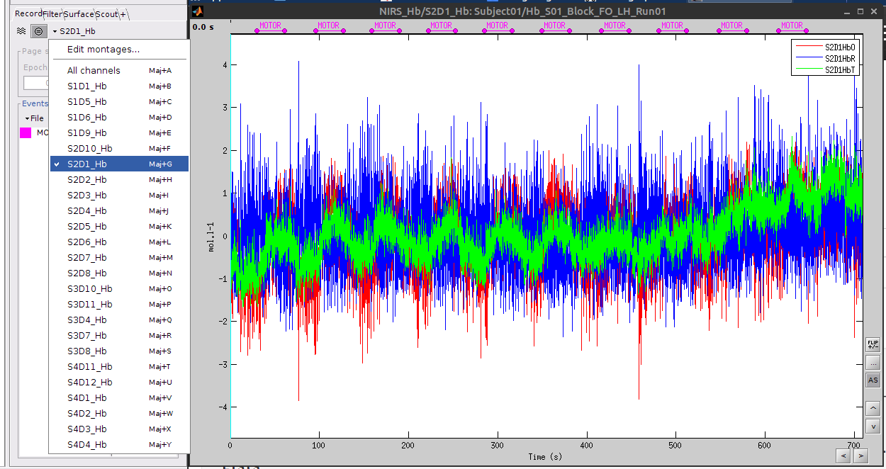The width and height of the screenshot is (886, 469).
Task: Select montage S4D3_Hb
Action: coord(119,429)
